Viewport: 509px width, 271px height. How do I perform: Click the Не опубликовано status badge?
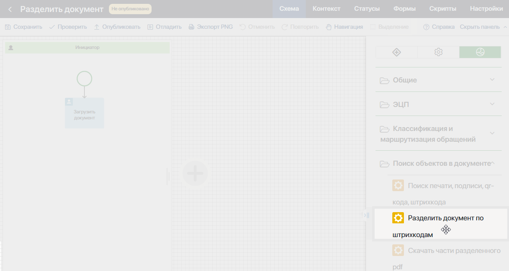130,9
